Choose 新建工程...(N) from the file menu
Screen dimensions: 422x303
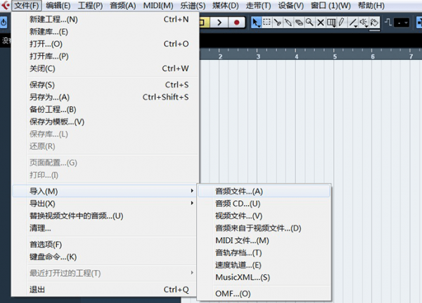tap(105, 20)
